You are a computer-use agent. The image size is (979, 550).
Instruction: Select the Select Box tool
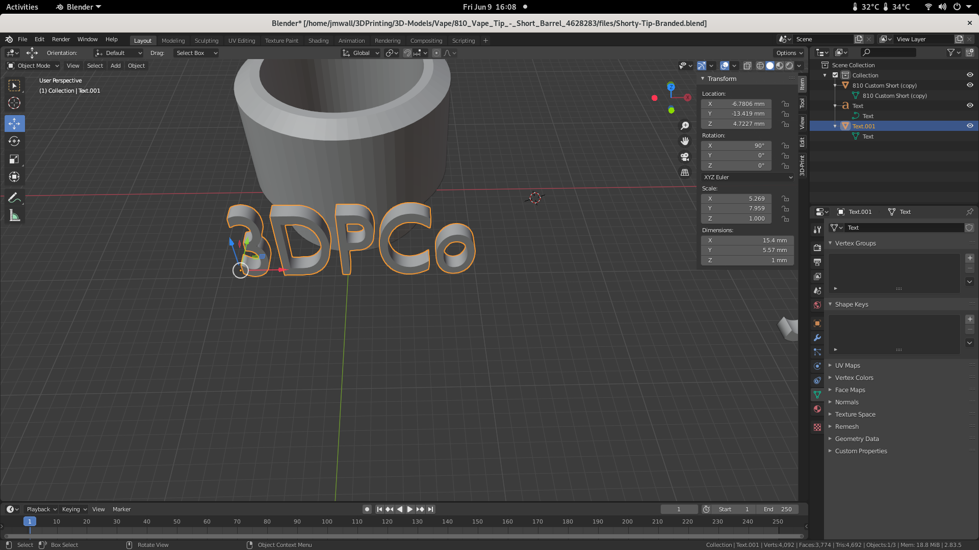coord(14,85)
